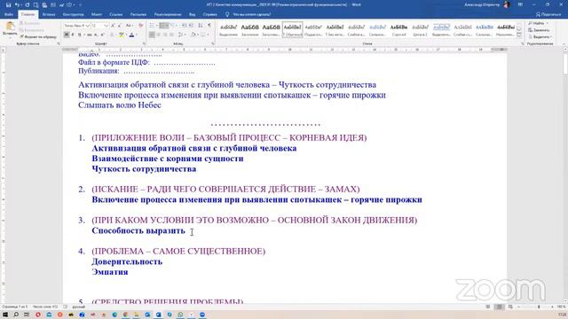Switch to the Вид tab

[x=192, y=14]
